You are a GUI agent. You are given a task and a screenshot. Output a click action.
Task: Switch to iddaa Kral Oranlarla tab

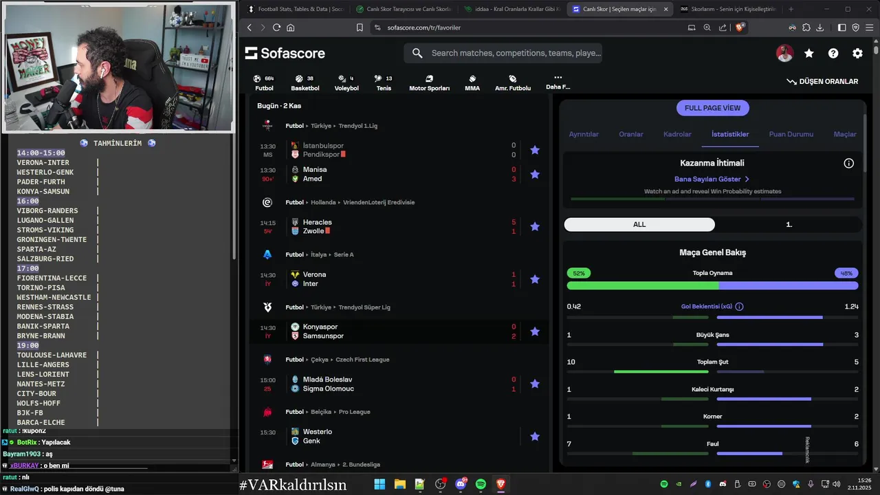(511, 9)
